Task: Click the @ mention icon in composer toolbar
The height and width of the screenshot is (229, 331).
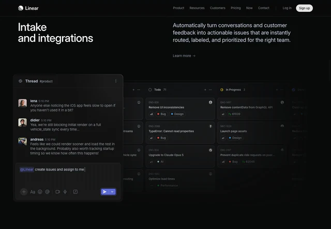Action: click(47, 192)
